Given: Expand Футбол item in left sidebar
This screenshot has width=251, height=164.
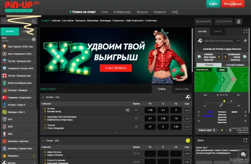Looking at the screenshot, I should pos(34,163).
